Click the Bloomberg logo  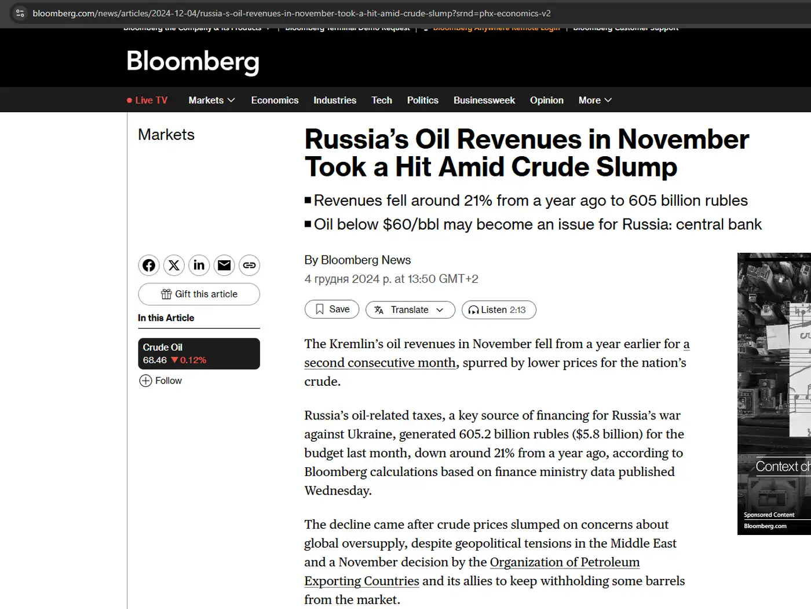(192, 62)
